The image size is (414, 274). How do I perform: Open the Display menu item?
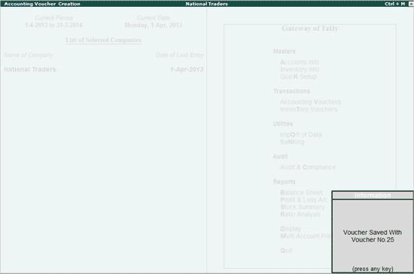coord(291,229)
